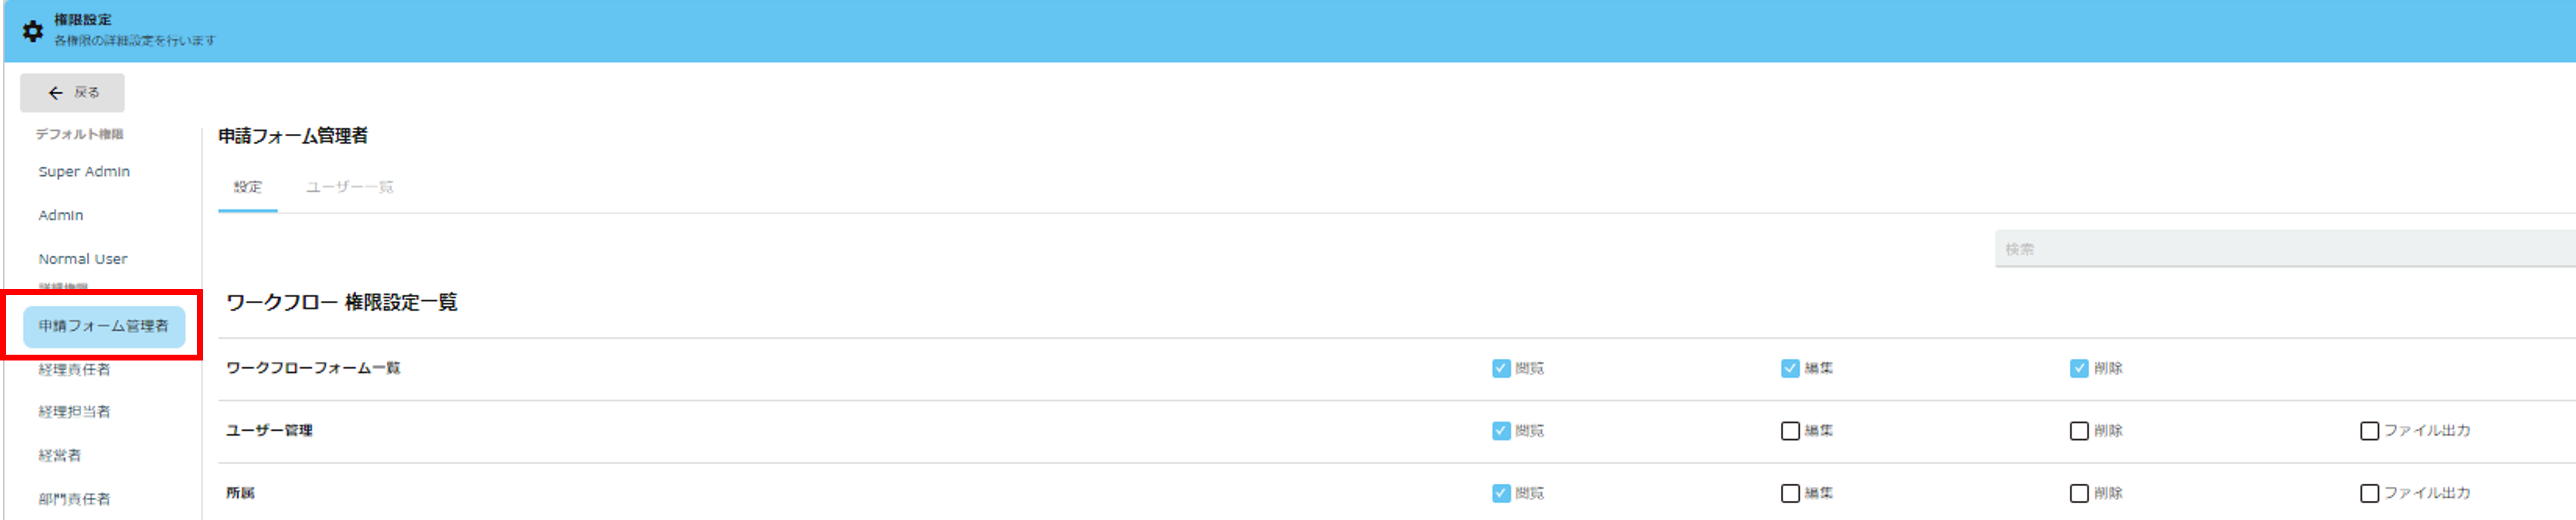
Task: Go back with the 戻る button
Action: 72,93
